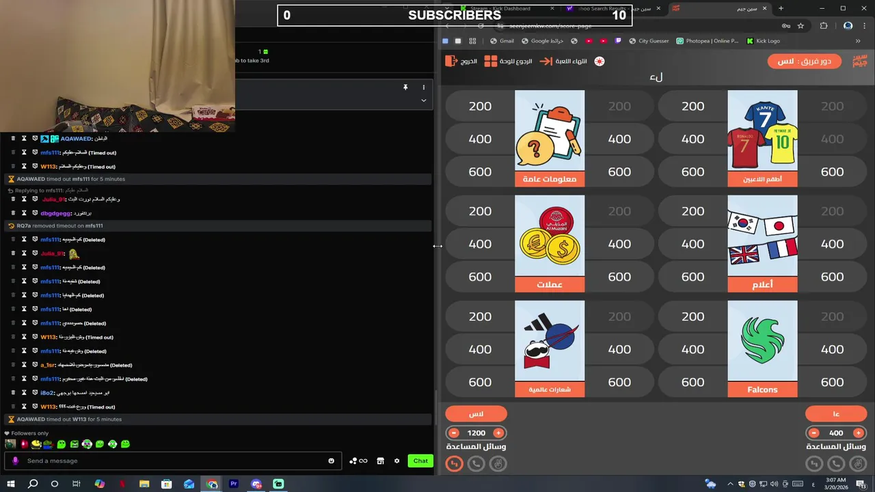Click the mfs111 username in the 'Timed out' message
Image resolution: width=875 pixels, height=492 pixels.
tap(51, 152)
